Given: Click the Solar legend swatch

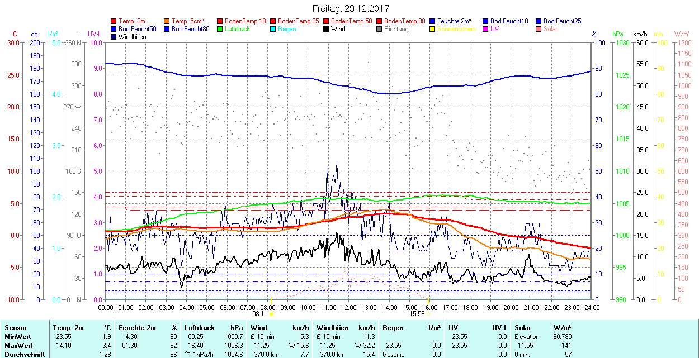Looking at the screenshot, I should coord(539,29).
